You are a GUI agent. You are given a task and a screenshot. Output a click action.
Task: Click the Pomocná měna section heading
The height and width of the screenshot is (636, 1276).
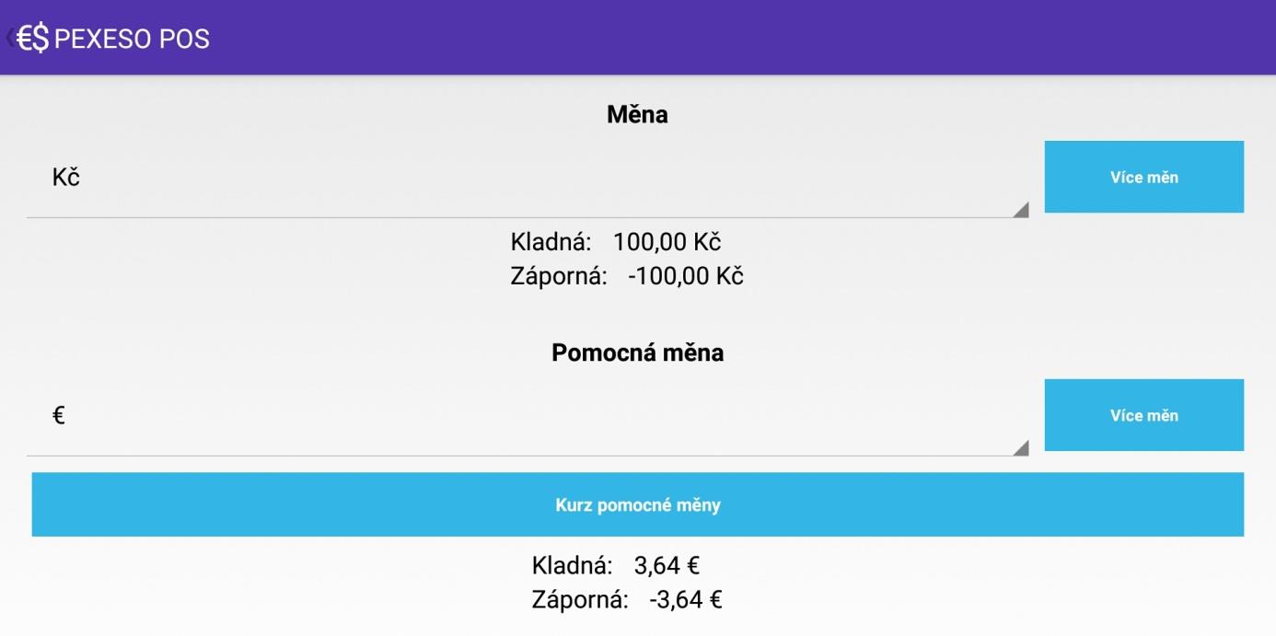coord(637,353)
